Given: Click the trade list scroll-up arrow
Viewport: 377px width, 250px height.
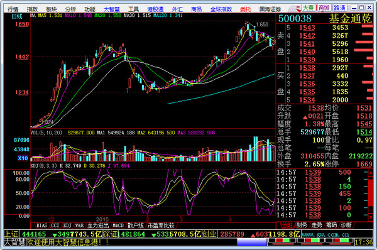Looking at the screenshot, I should coord(371,173).
